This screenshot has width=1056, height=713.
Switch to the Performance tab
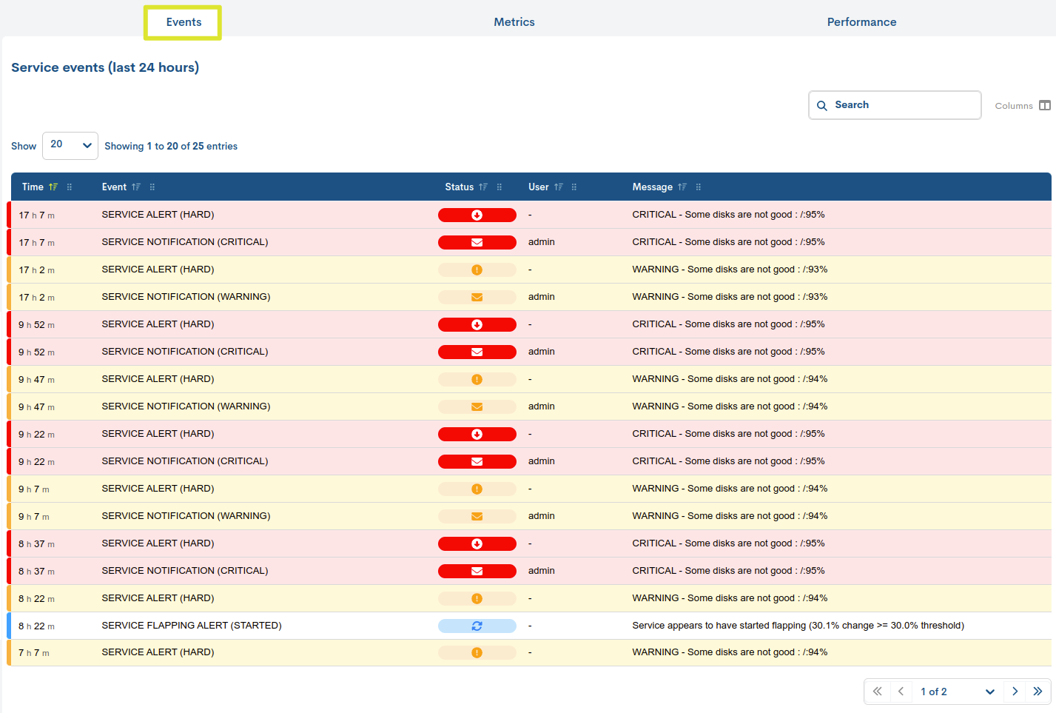[861, 22]
